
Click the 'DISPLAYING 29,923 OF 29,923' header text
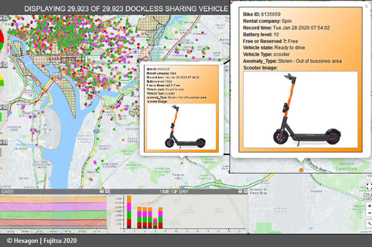126,9
